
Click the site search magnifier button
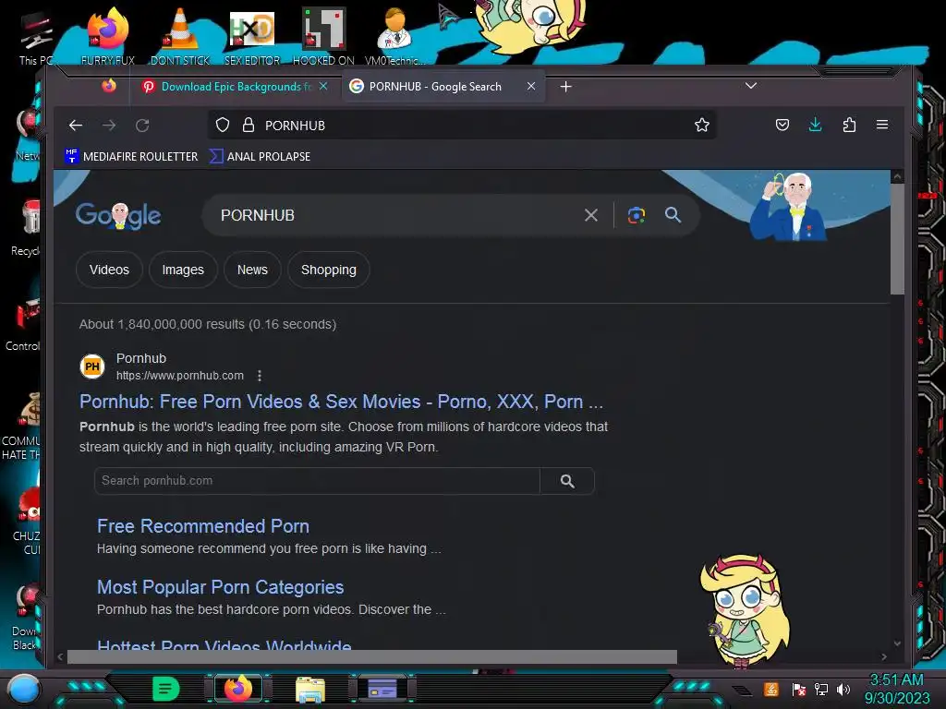click(x=567, y=481)
